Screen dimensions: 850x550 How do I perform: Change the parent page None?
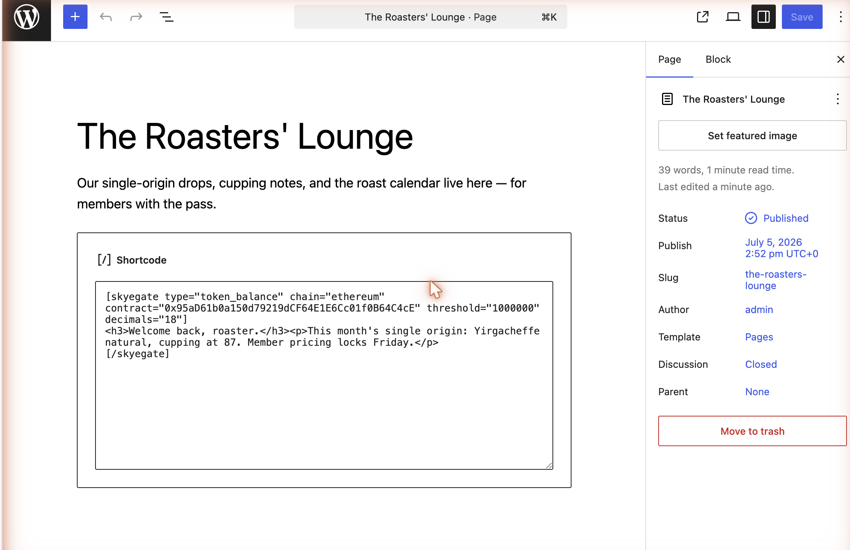[757, 392]
